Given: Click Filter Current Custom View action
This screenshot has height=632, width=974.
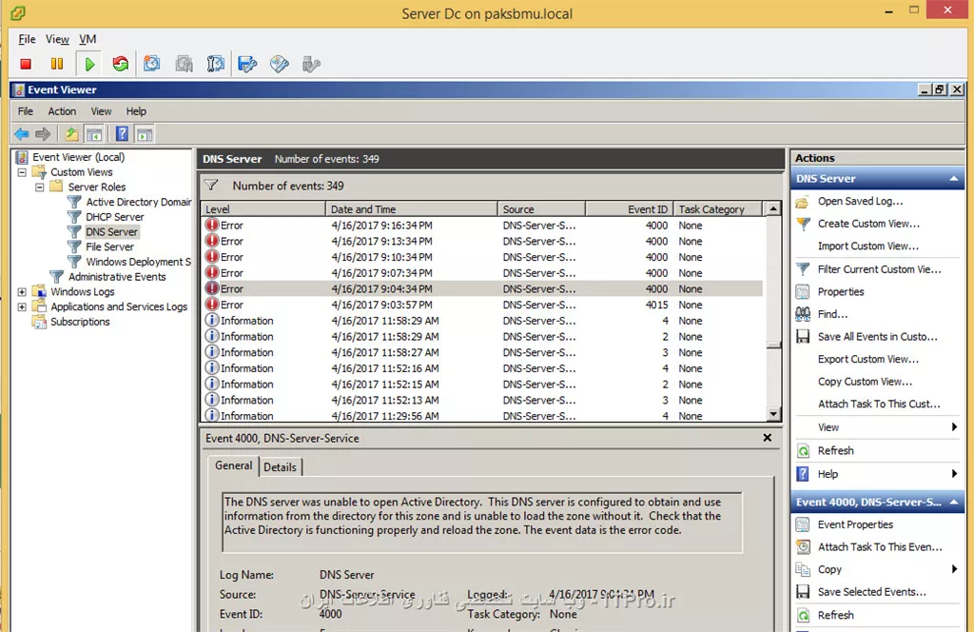Looking at the screenshot, I should coord(879,269).
